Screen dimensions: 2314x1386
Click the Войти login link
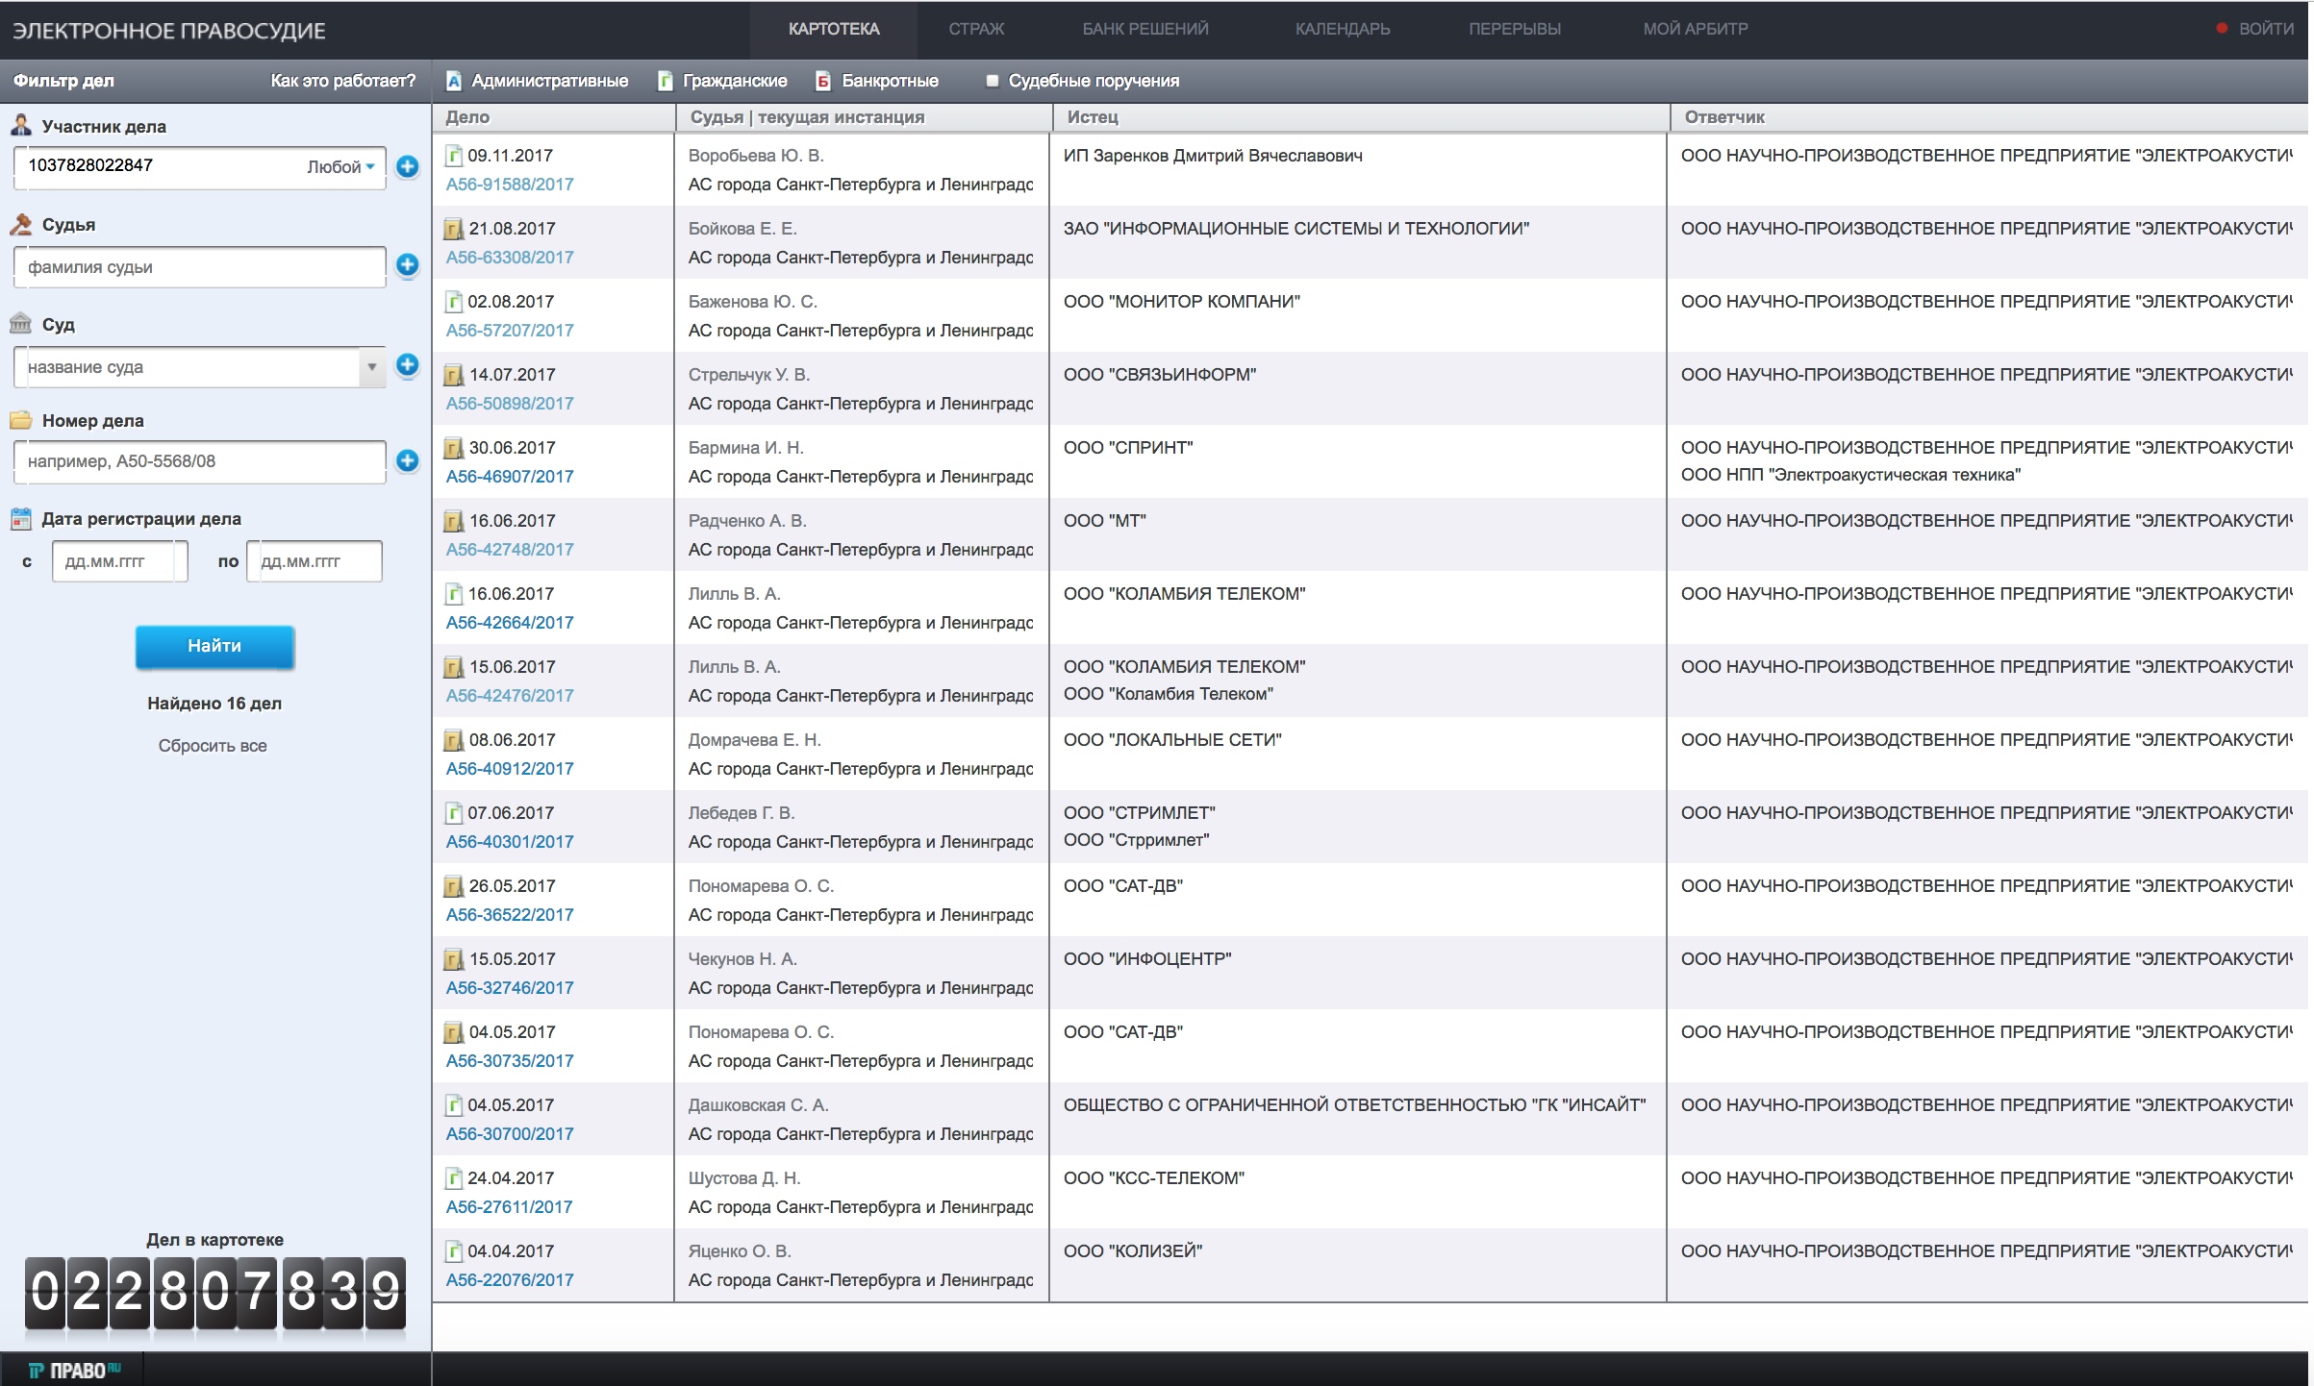2267,29
